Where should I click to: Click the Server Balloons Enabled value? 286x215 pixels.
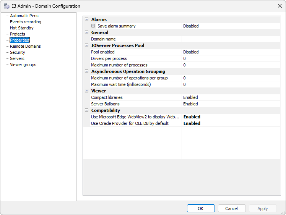(231, 104)
